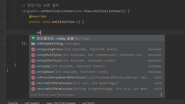Viewport: 185px width, 104px height.
Task: Click the @Override annotation
Action: 38,16
